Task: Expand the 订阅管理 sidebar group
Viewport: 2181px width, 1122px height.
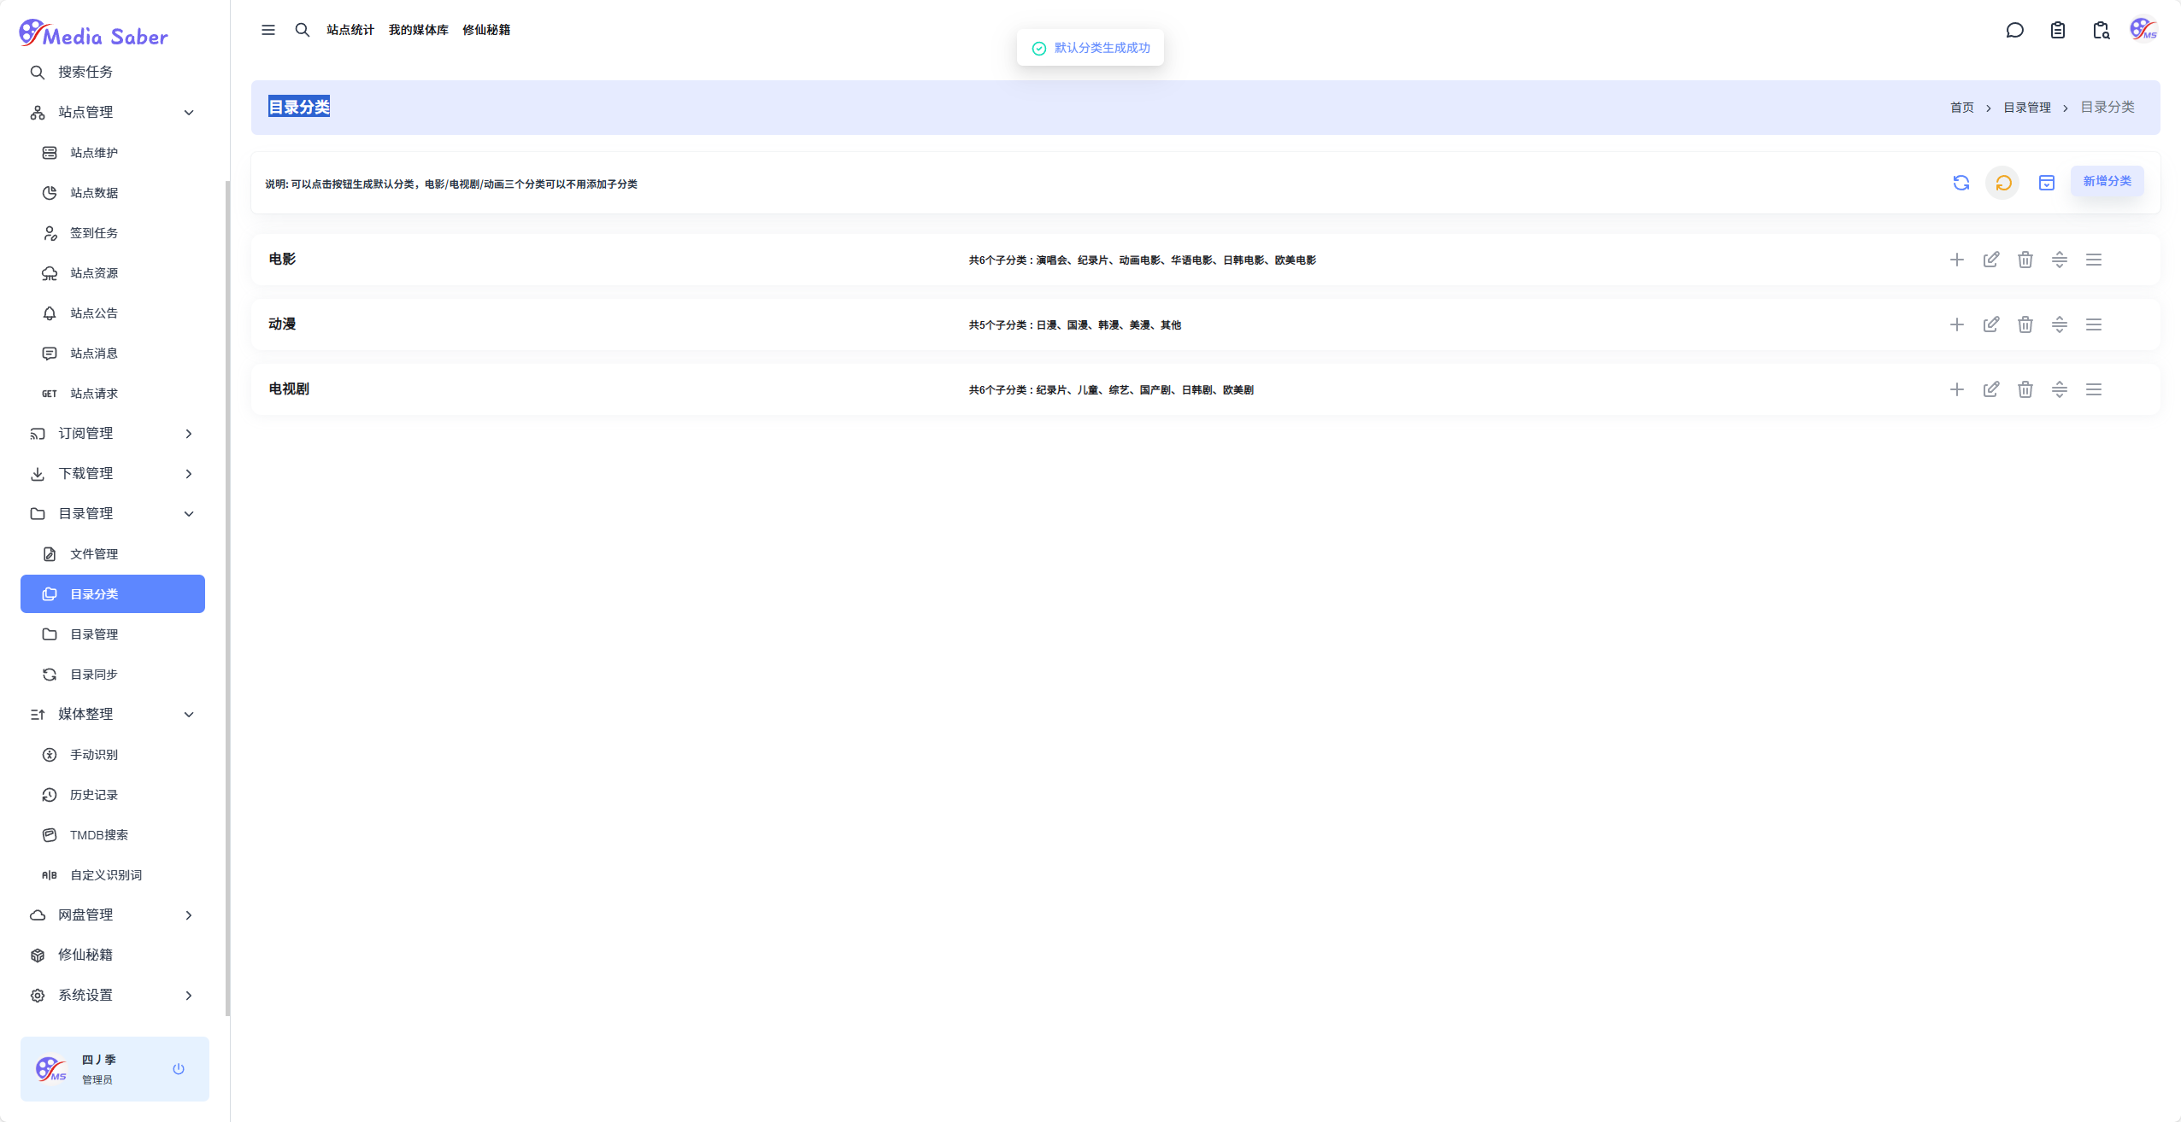Action: point(189,434)
